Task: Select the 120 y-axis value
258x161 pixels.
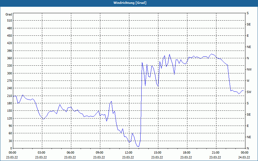Action: 10,118
